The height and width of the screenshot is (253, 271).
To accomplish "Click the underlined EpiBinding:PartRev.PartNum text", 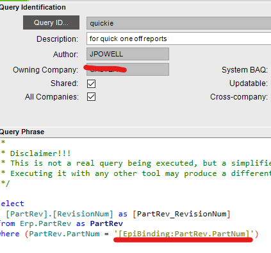I will 184,234.
